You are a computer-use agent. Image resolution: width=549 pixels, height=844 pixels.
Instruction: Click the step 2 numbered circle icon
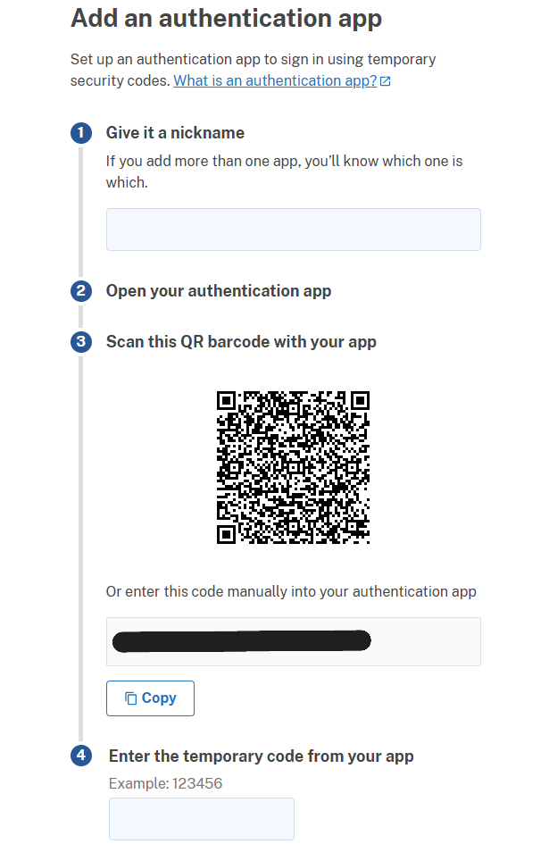81,291
